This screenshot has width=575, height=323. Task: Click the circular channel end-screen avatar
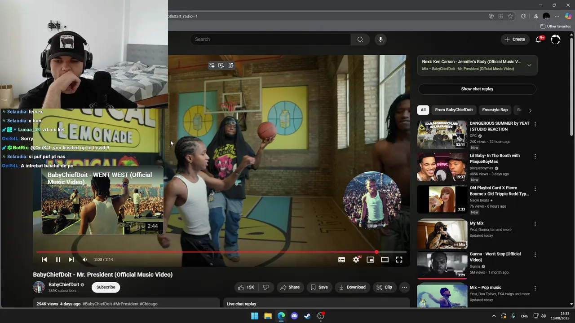372,200
